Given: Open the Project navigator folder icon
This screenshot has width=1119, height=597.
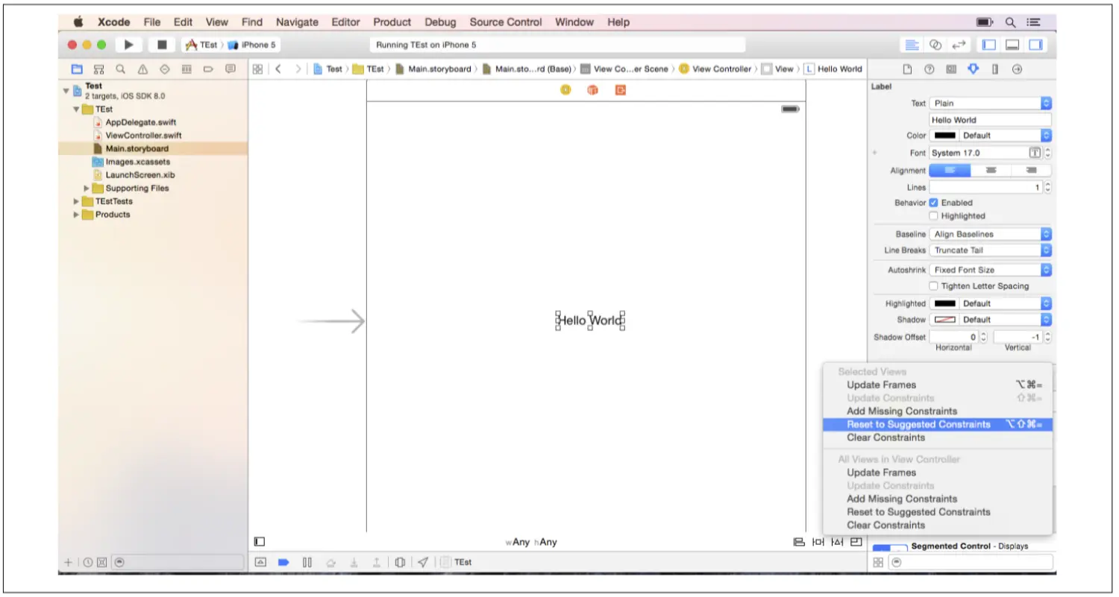Looking at the screenshot, I should 76,69.
